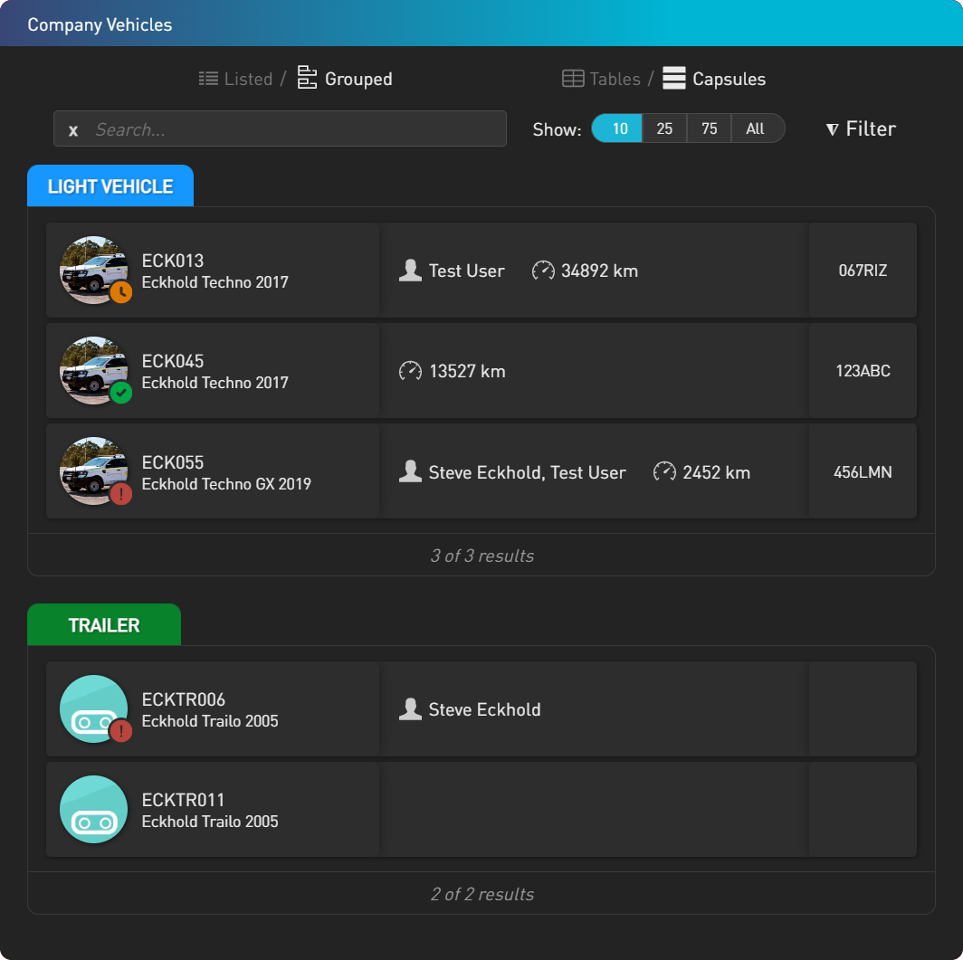The width and height of the screenshot is (963, 960).
Task: Open the ECK055 vehicle name link
Action: point(173,462)
